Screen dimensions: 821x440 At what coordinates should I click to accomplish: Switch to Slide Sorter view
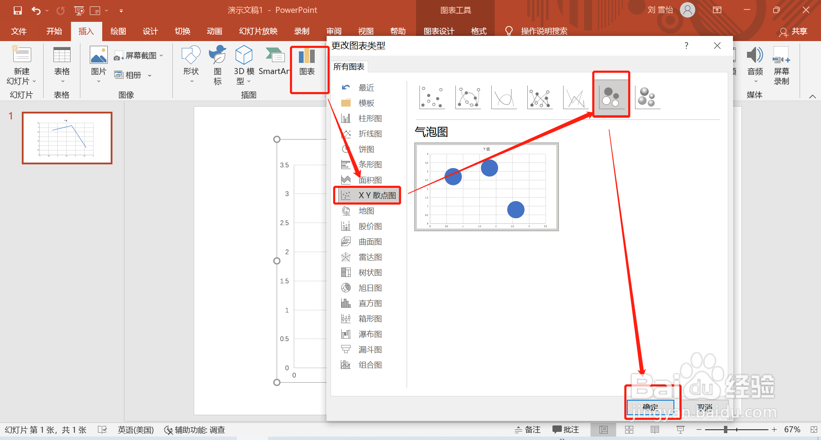coord(629,429)
